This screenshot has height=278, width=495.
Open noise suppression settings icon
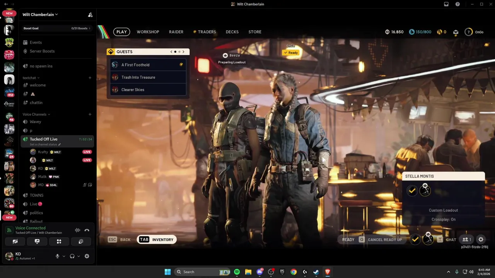pos(78,230)
